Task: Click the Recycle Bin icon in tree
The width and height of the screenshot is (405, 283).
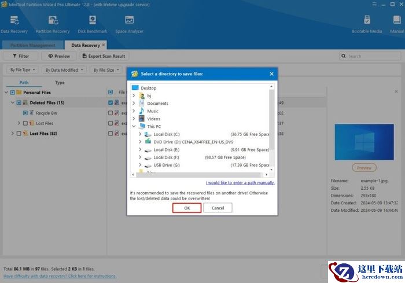Action: coord(31,113)
